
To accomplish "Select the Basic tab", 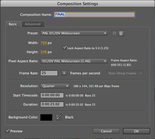I will 13,24.
